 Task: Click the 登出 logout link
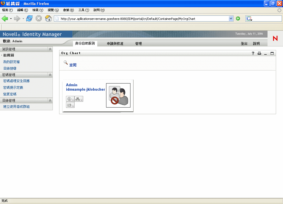pos(244,43)
